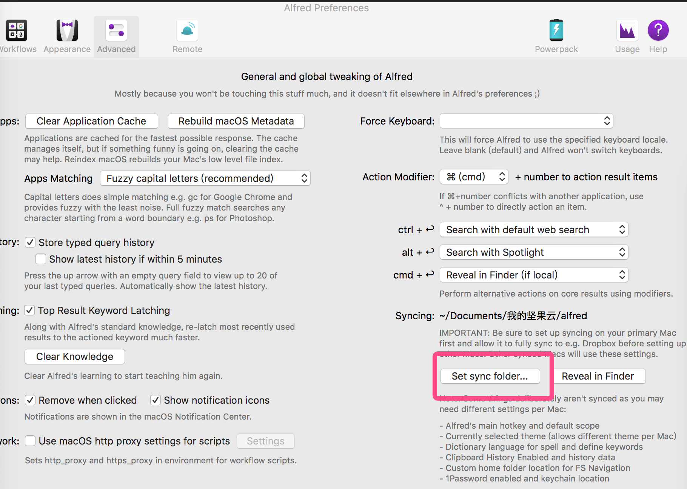The height and width of the screenshot is (489, 687).
Task: Toggle Top Result Keyword Latching
Action: pos(29,310)
